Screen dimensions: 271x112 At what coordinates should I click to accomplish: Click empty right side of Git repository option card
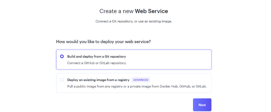[x=180, y=60]
